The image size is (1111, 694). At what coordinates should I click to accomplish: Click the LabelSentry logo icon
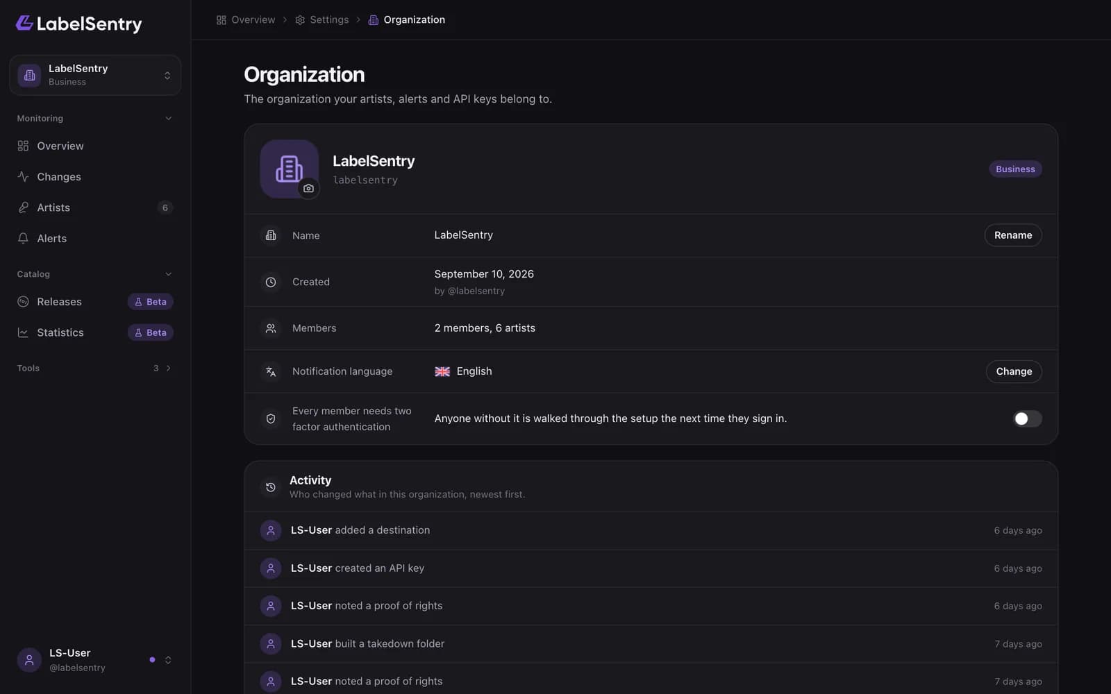24,24
